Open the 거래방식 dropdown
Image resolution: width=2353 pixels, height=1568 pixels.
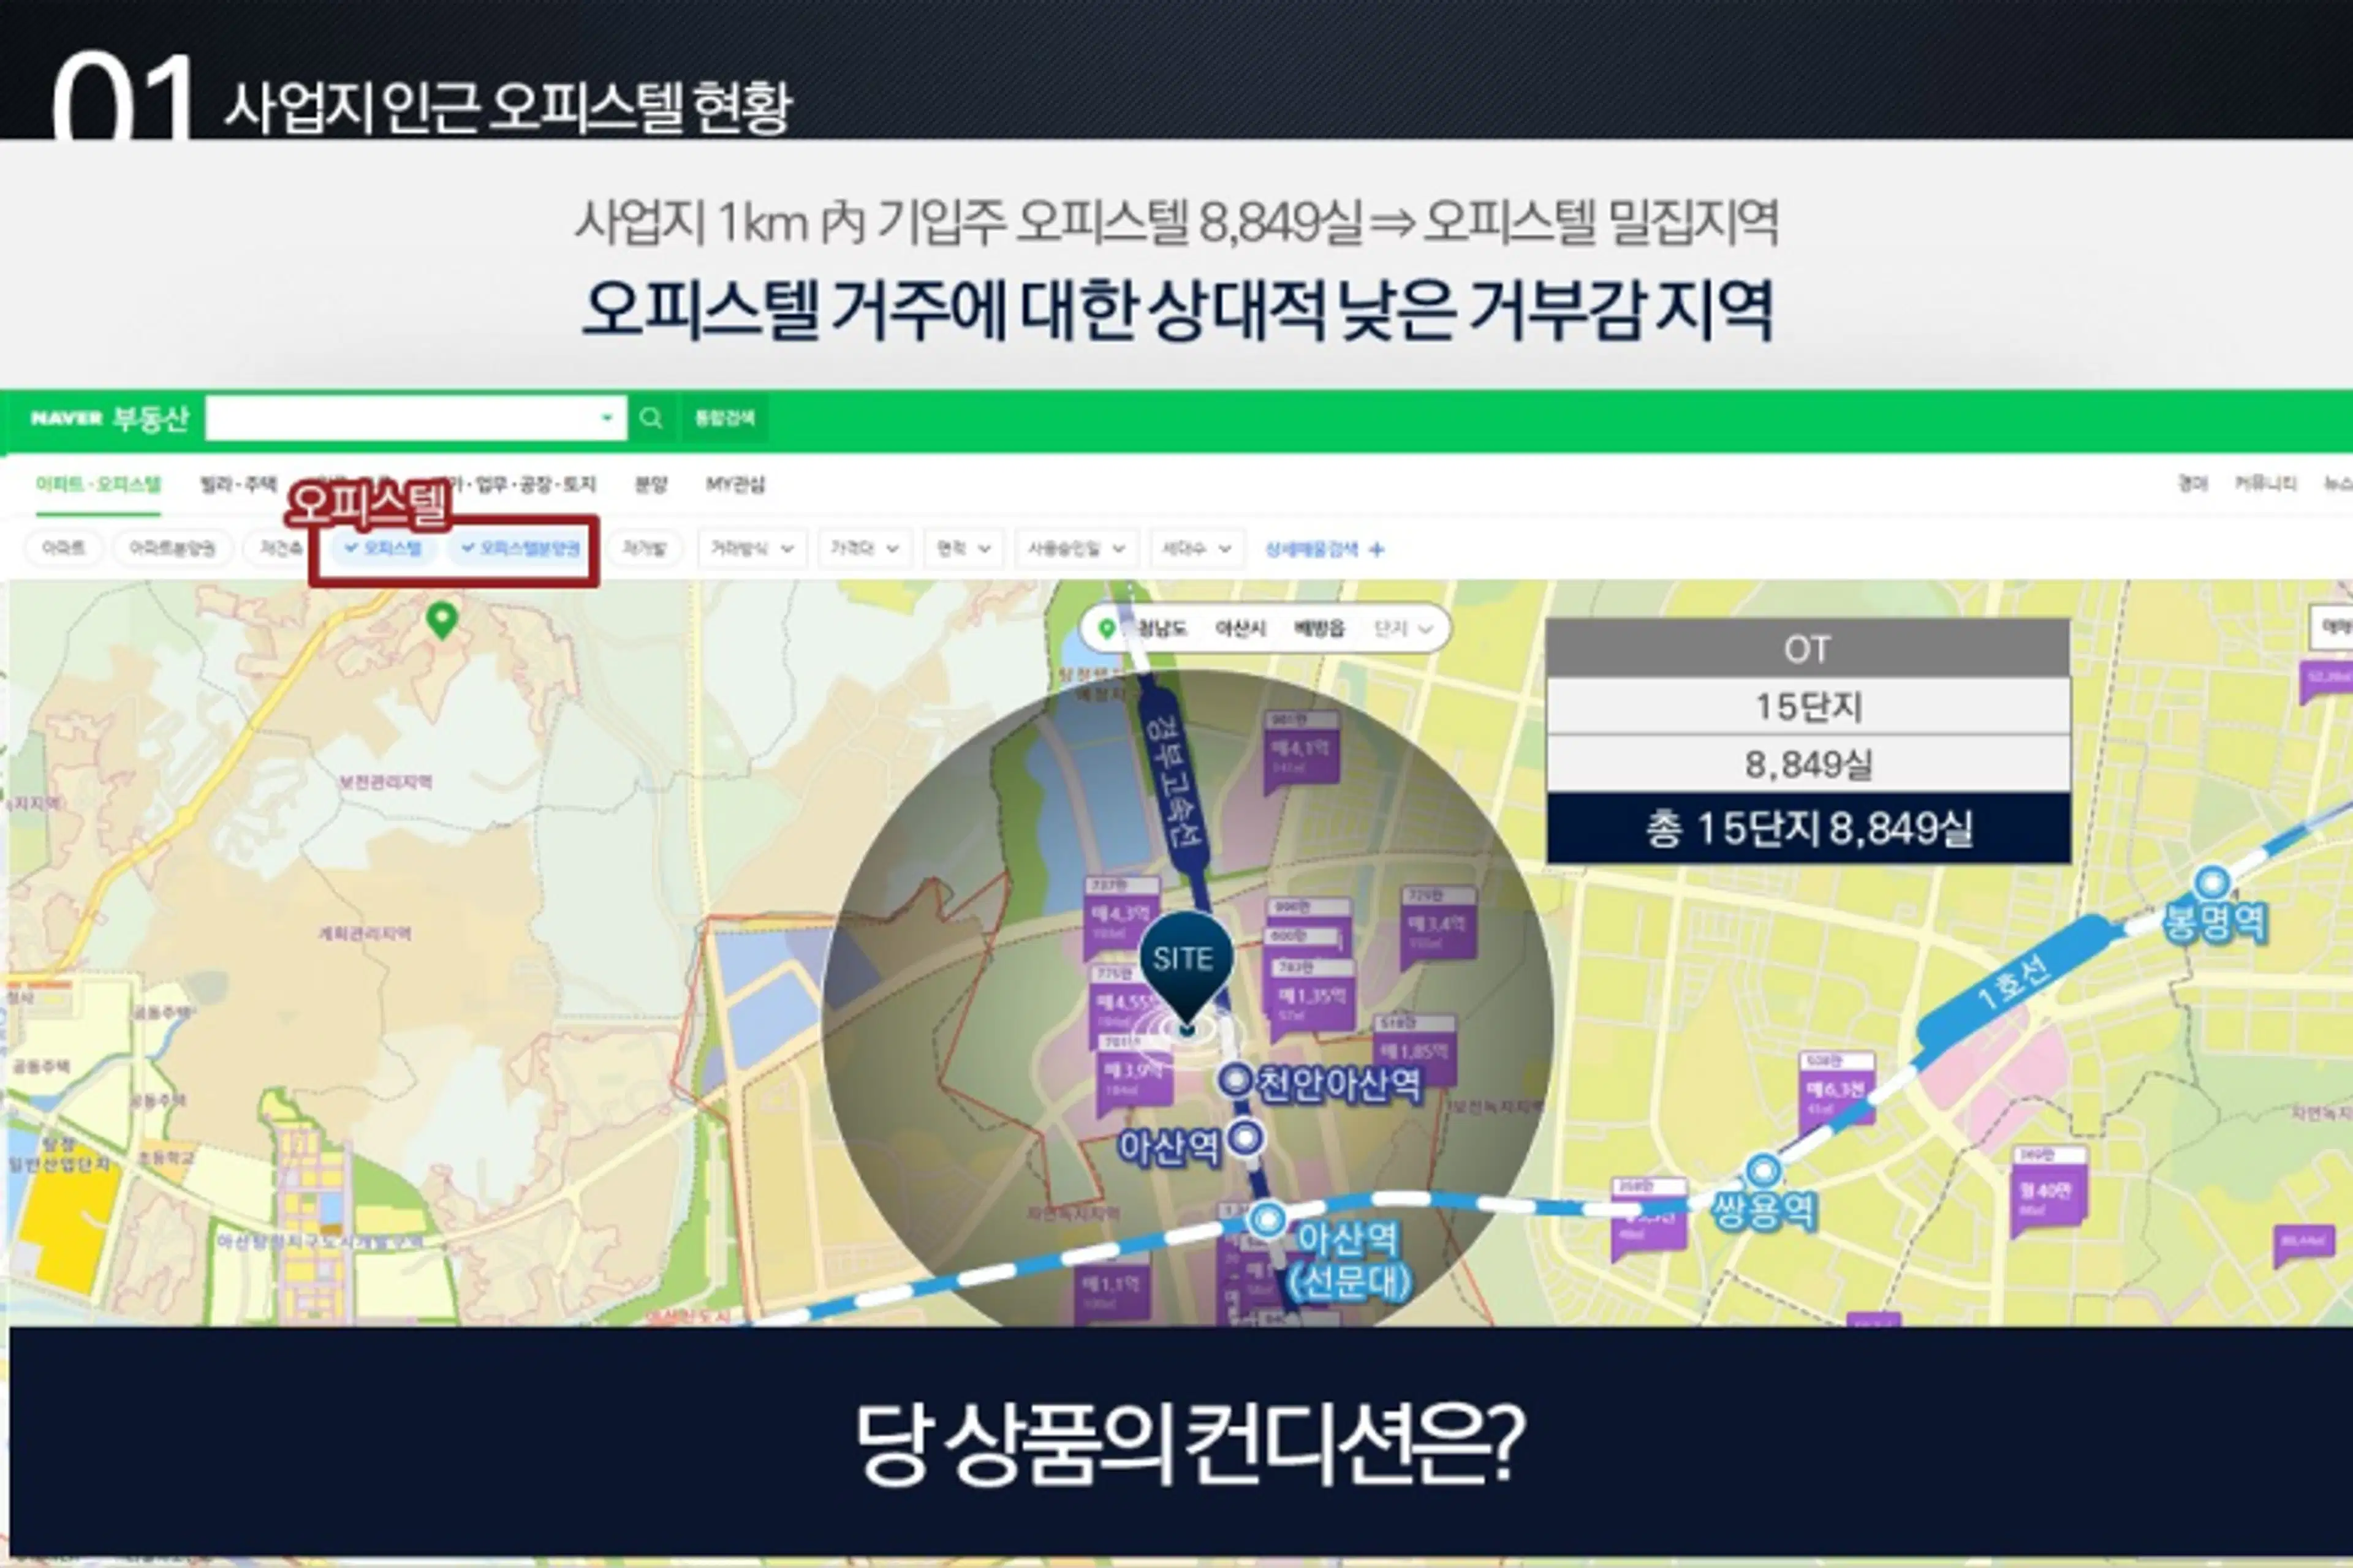(751, 548)
